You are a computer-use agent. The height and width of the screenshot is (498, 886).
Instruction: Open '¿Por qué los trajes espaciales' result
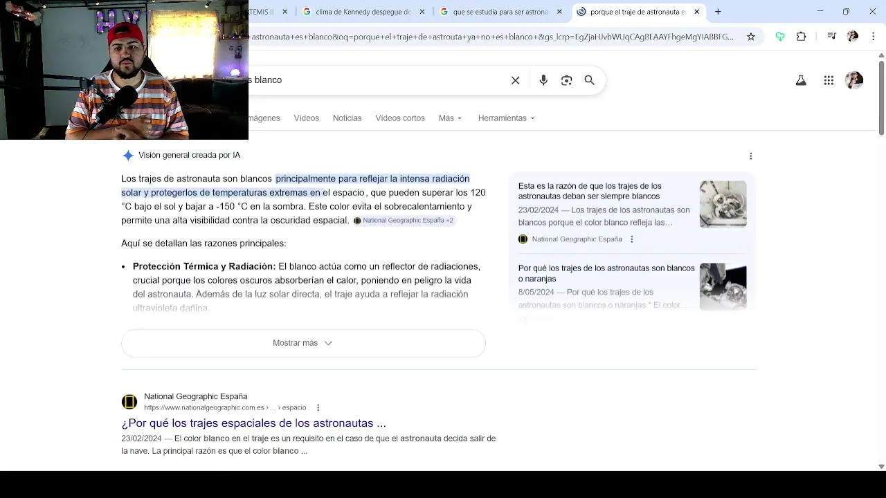coord(253,423)
